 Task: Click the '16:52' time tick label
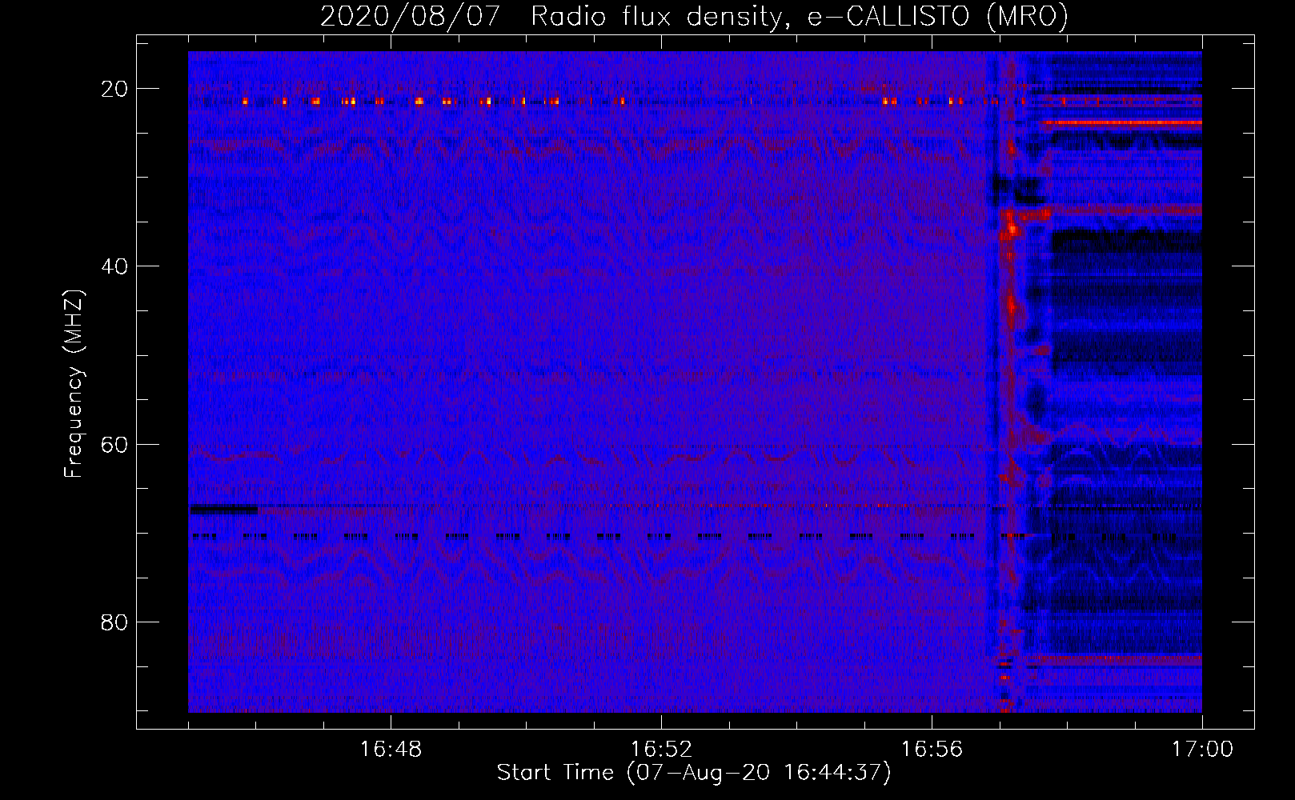click(661, 750)
